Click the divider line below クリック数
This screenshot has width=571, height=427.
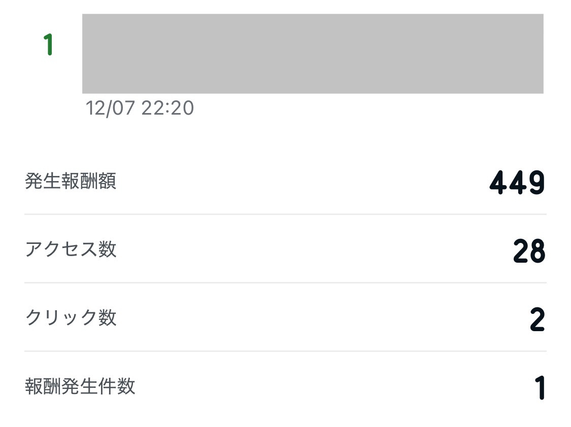click(285, 351)
